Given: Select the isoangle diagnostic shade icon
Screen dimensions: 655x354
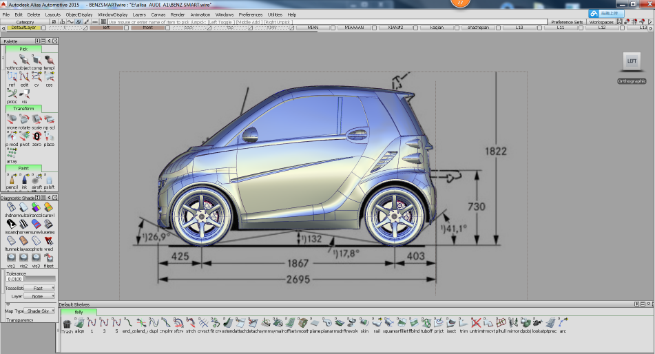Looking at the screenshot, I should 12,224.
